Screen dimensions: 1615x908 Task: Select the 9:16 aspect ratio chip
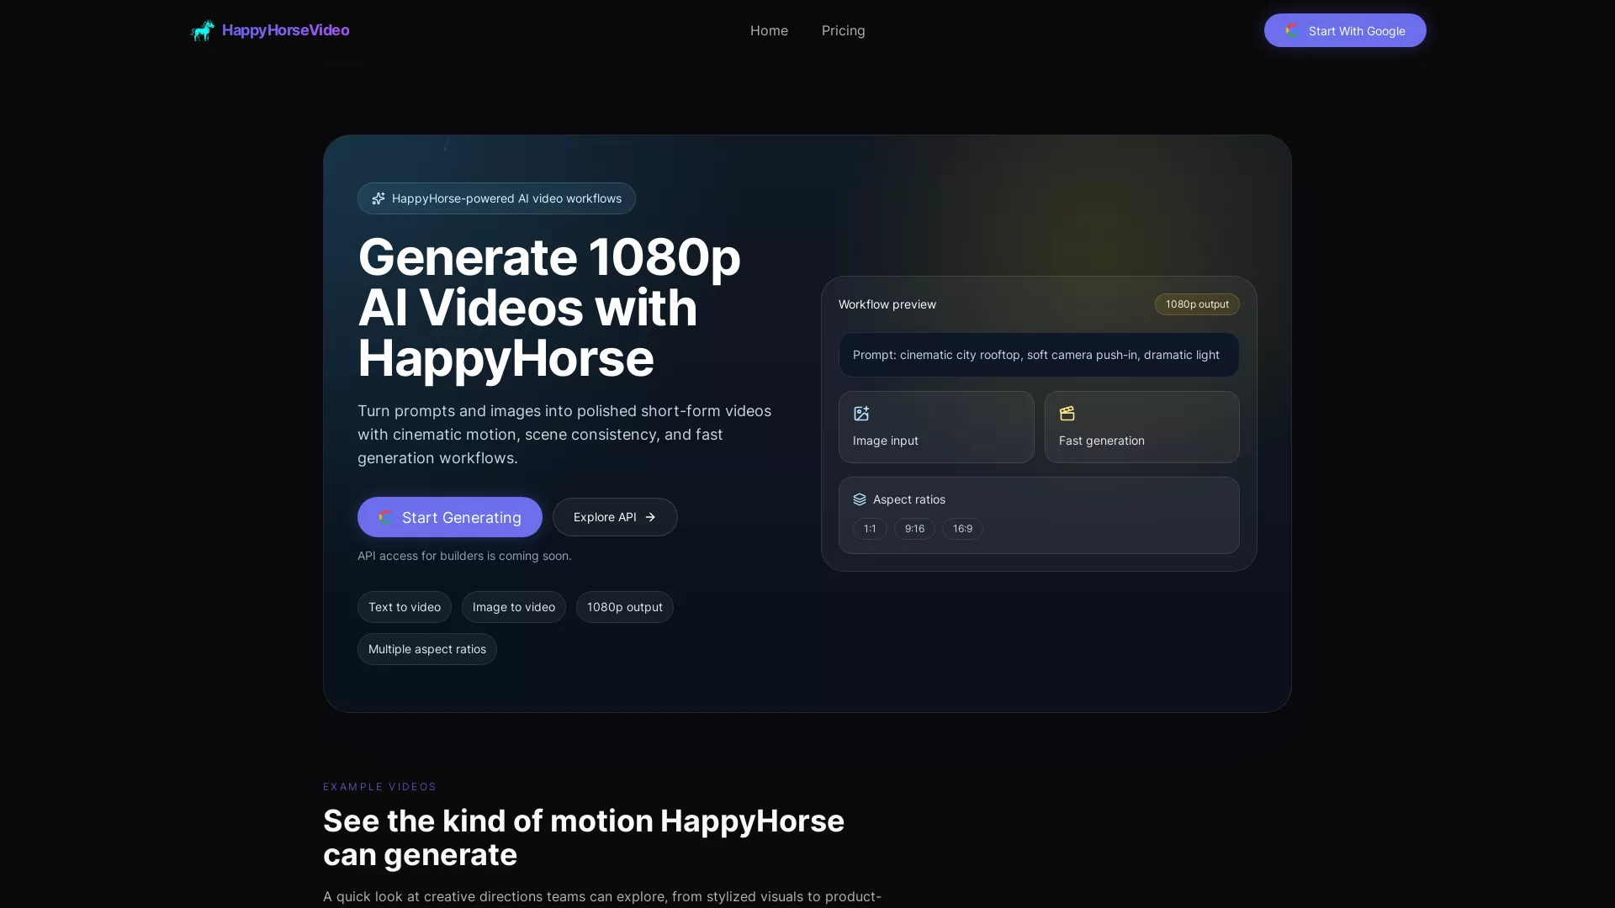(x=913, y=529)
